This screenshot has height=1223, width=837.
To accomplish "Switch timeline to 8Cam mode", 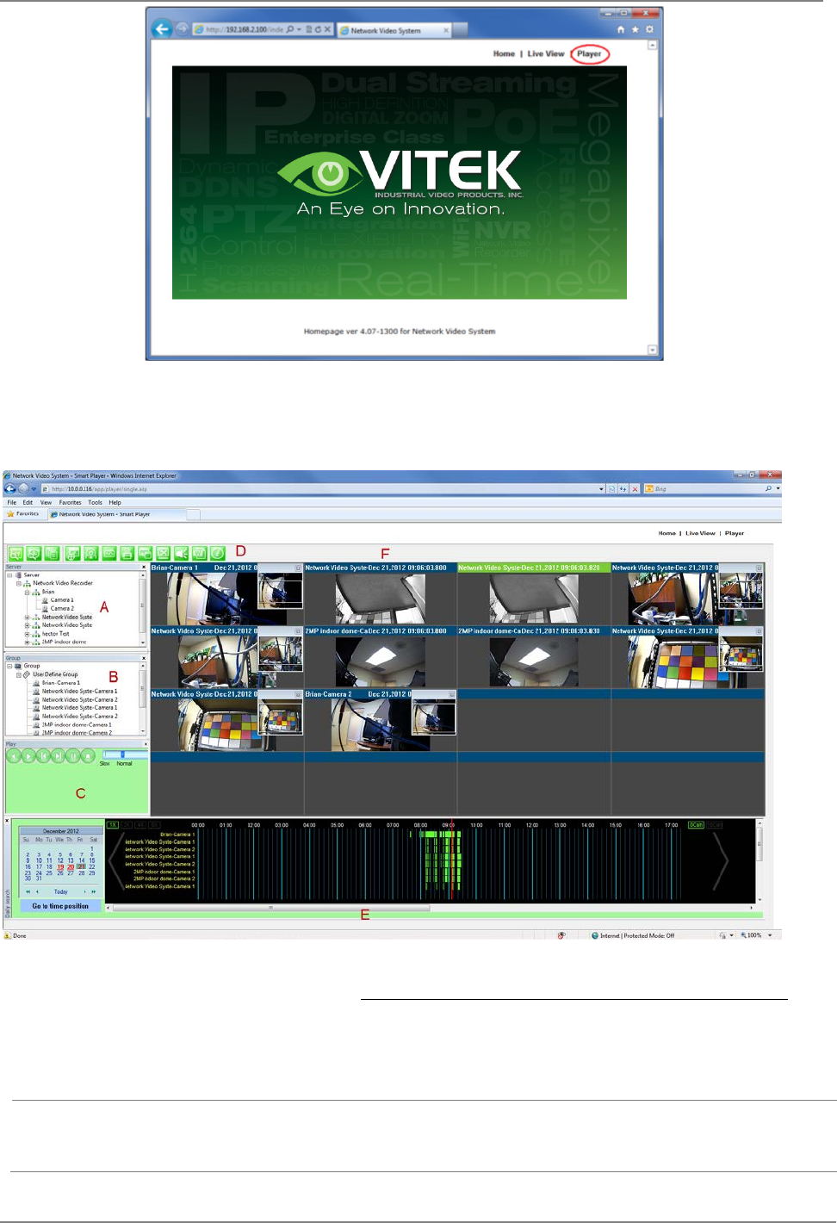I will pyautogui.click(x=696, y=825).
